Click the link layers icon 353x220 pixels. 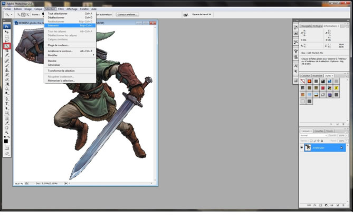tap(309, 205)
